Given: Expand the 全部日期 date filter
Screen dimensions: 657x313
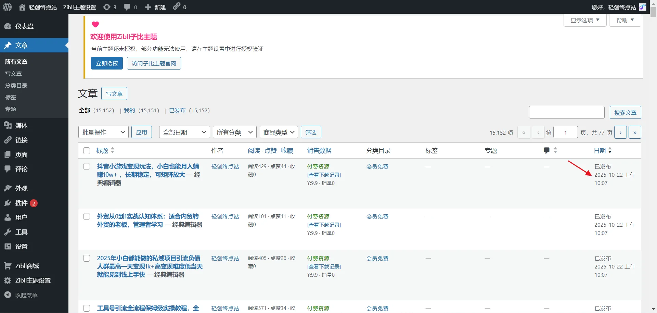Looking at the screenshot, I should [184, 132].
